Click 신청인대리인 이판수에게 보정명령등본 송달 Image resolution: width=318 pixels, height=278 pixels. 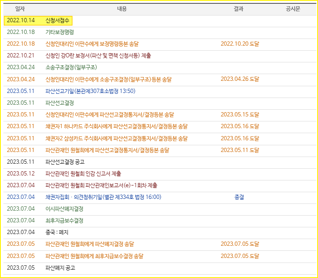click(92, 44)
